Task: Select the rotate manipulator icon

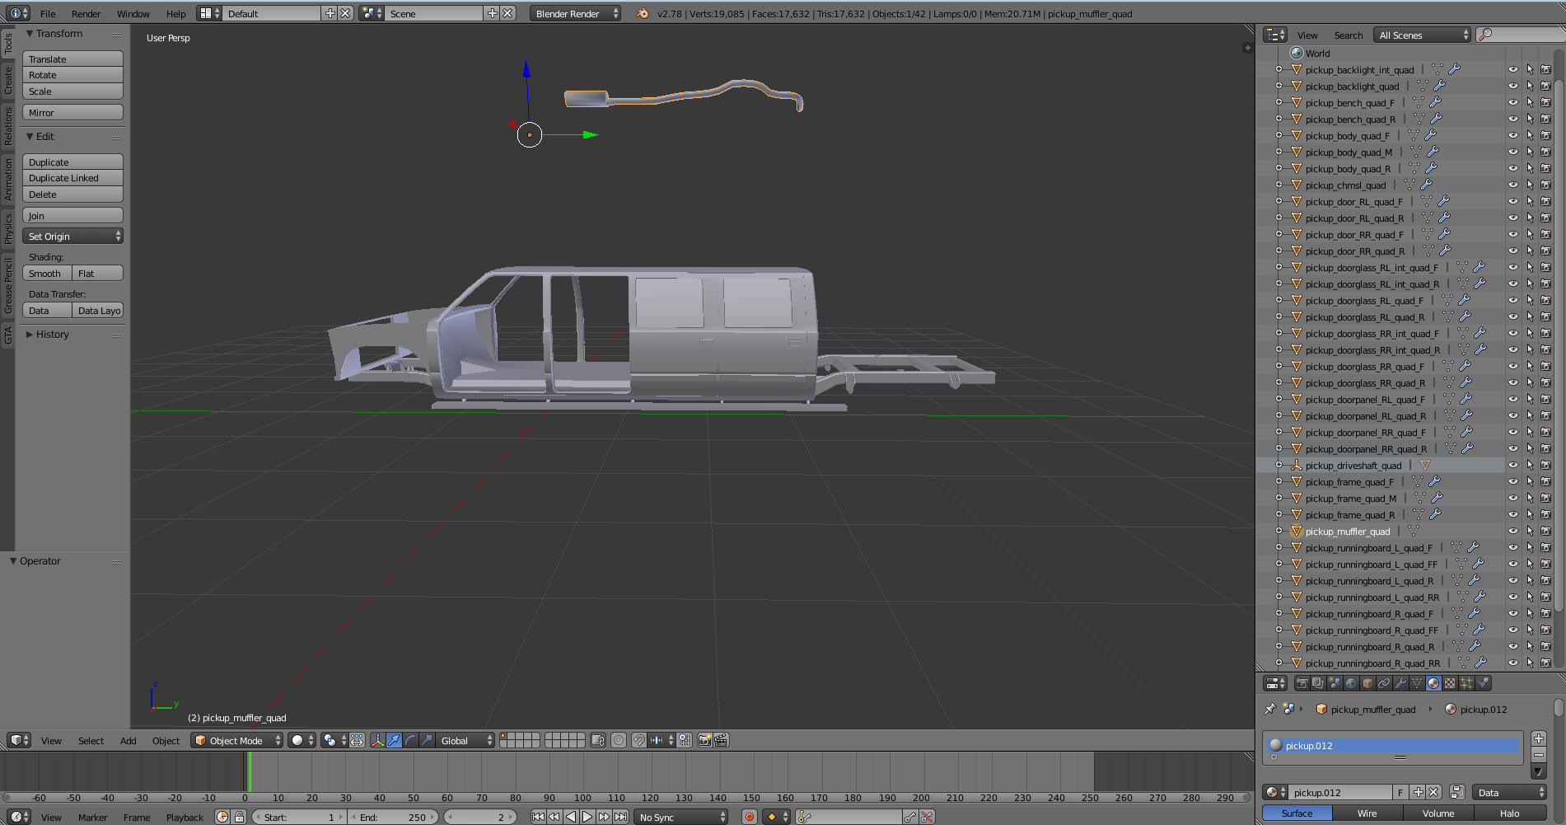Action: [x=410, y=740]
